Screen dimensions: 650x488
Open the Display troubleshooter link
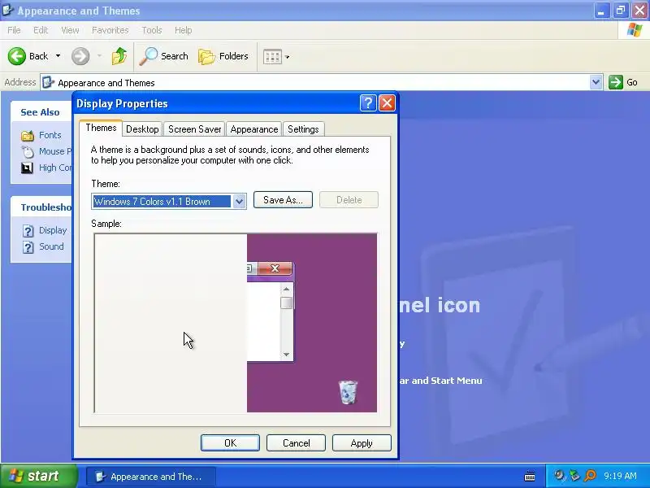(x=53, y=230)
